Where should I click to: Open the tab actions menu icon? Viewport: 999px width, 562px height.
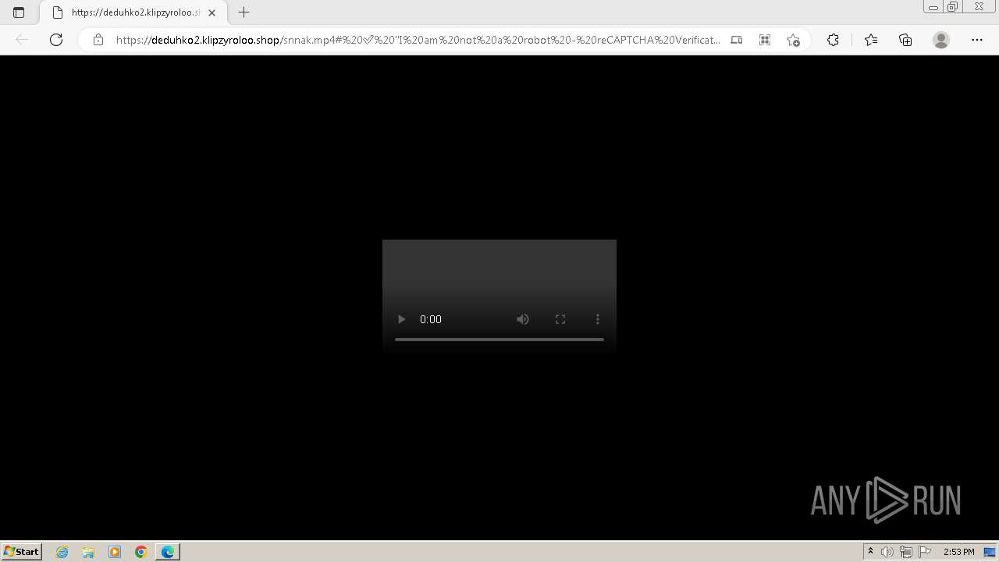coord(19,12)
